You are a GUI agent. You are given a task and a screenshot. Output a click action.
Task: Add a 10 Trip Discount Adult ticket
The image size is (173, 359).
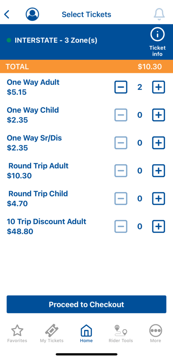pyautogui.click(x=159, y=226)
